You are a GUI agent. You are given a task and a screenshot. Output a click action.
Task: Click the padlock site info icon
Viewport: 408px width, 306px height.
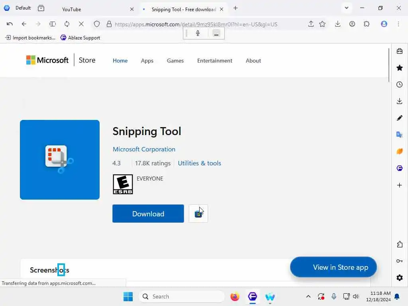pos(109,24)
